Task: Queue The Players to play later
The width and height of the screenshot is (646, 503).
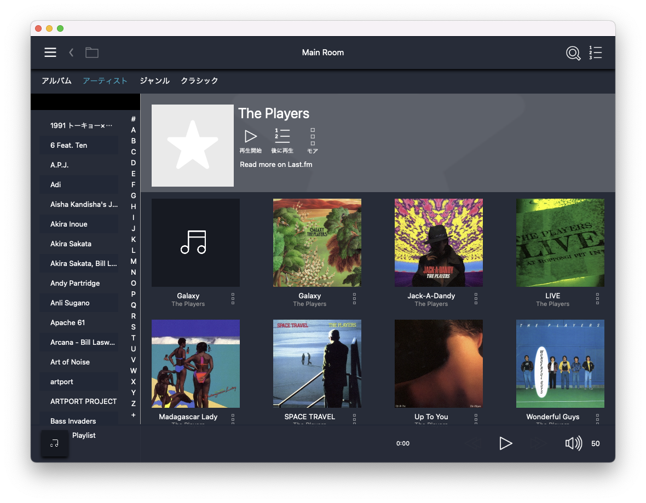Action: [282, 141]
